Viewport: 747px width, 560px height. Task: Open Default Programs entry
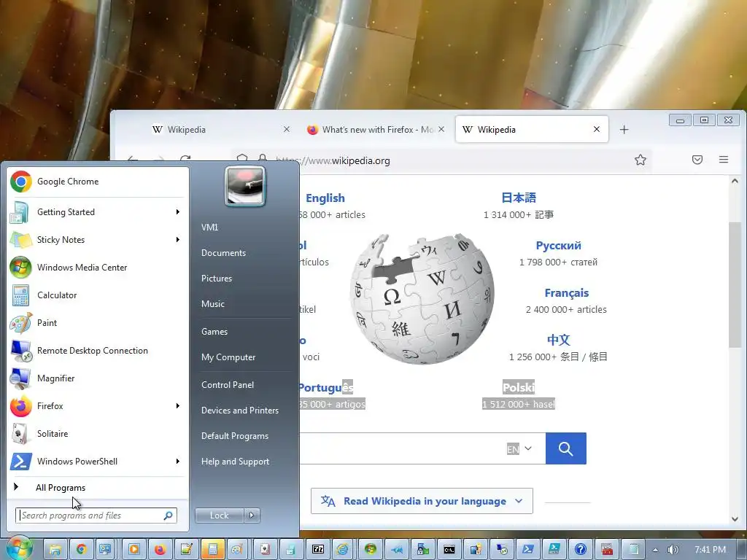pyautogui.click(x=234, y=436)
